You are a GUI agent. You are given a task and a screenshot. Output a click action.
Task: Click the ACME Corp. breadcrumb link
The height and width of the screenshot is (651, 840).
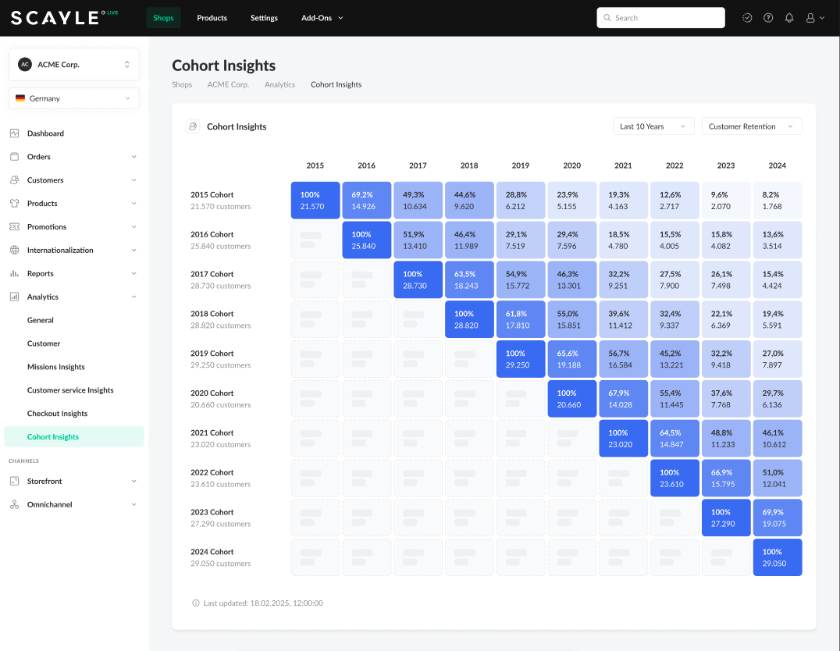[x=228, y=84]
